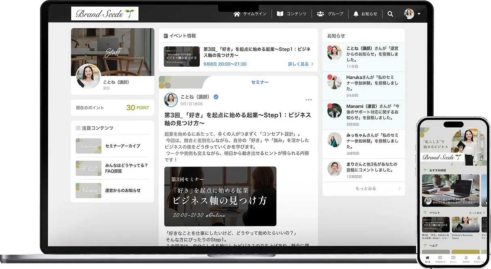Click the Staff cover photo
Viewport: 491px width, 269px height.
pos(113,52)
